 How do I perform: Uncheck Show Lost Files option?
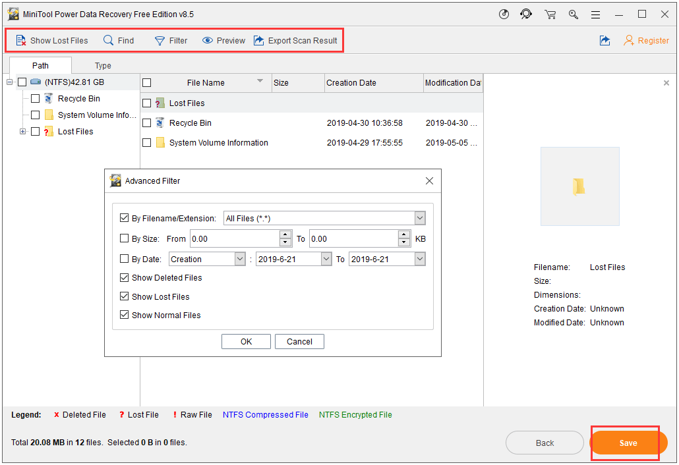coord(125,296)
